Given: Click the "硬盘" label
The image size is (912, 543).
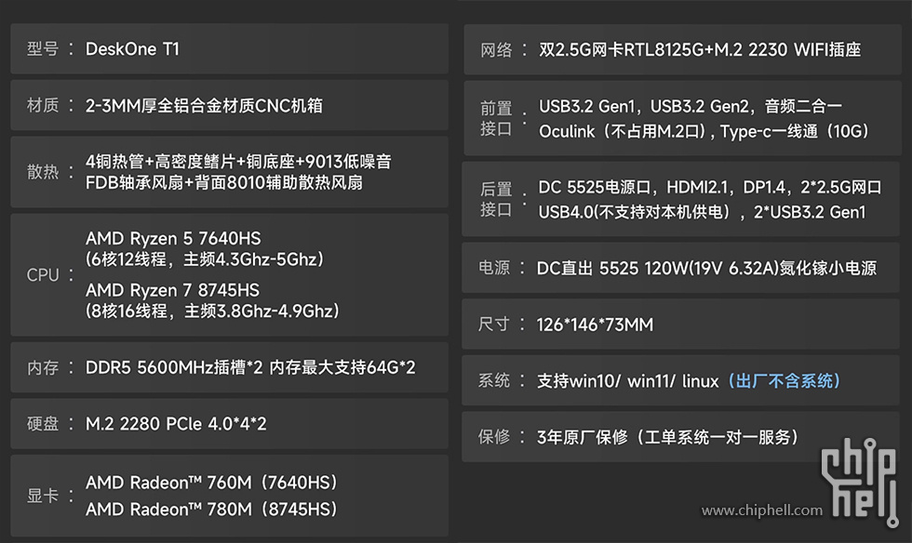Looking at the screenshot, I should click(43, 424).
